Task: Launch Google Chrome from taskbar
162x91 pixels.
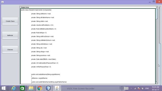Action: (x=39, y=88)
